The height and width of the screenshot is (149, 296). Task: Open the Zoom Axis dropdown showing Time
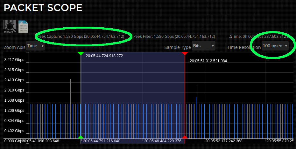click(x=35, y=46)
